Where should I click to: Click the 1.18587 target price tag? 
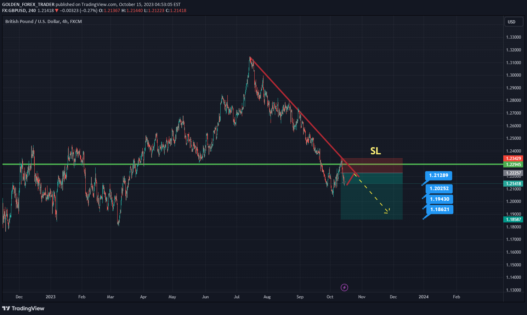click(513, 219)
